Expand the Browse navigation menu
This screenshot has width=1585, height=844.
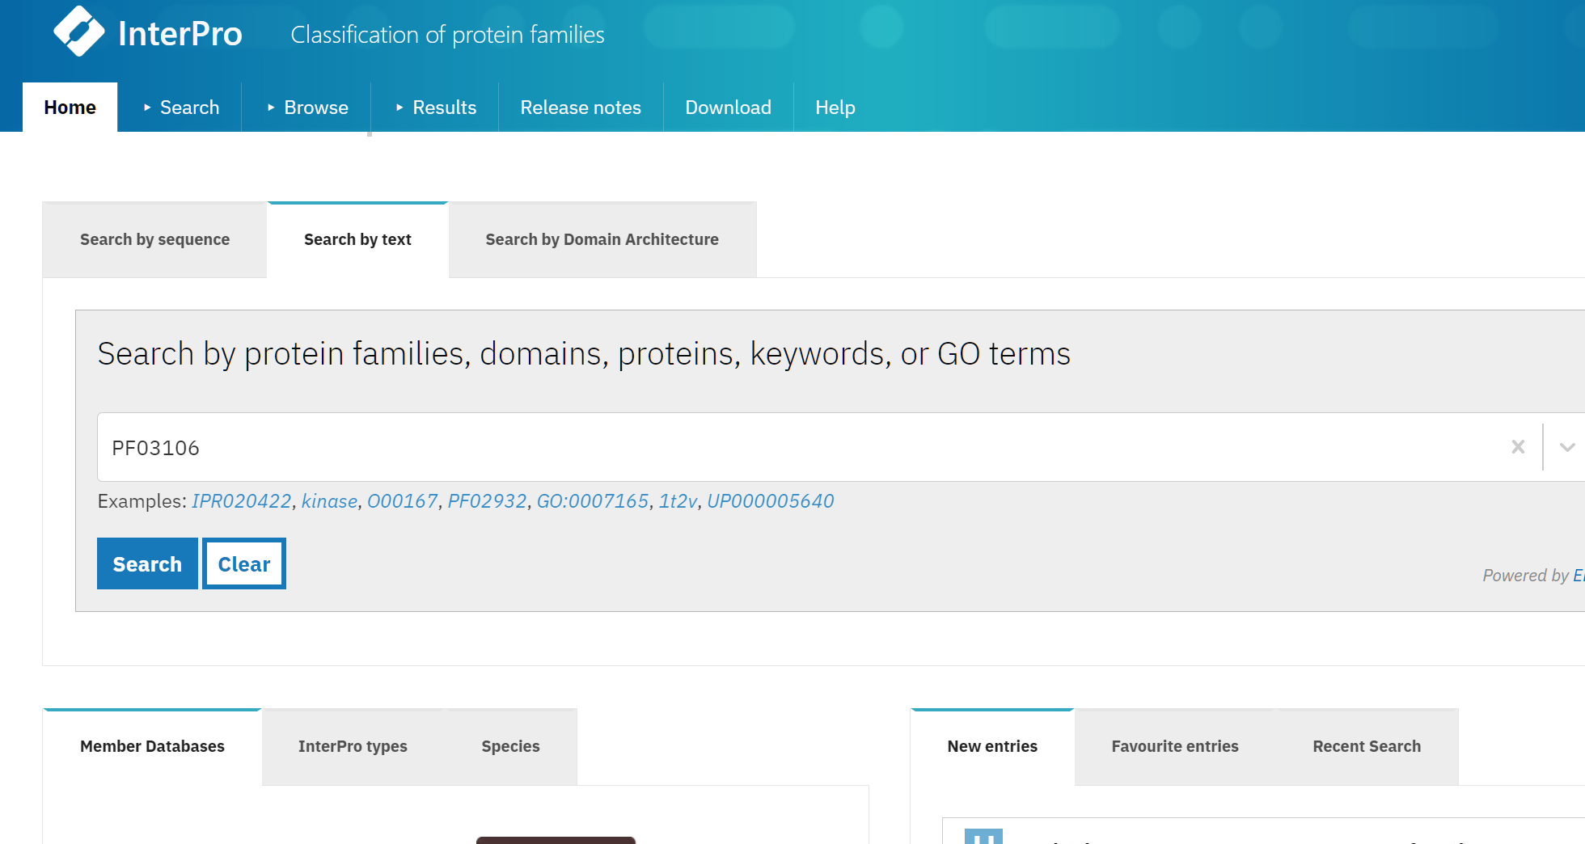click(307, 108)
